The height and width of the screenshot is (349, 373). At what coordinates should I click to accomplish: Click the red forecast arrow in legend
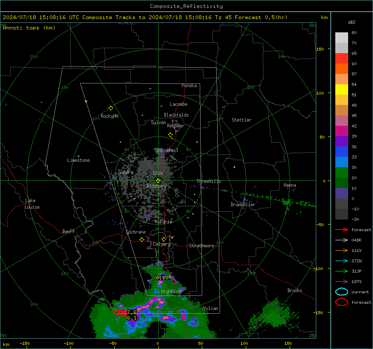tap(342, 229)
